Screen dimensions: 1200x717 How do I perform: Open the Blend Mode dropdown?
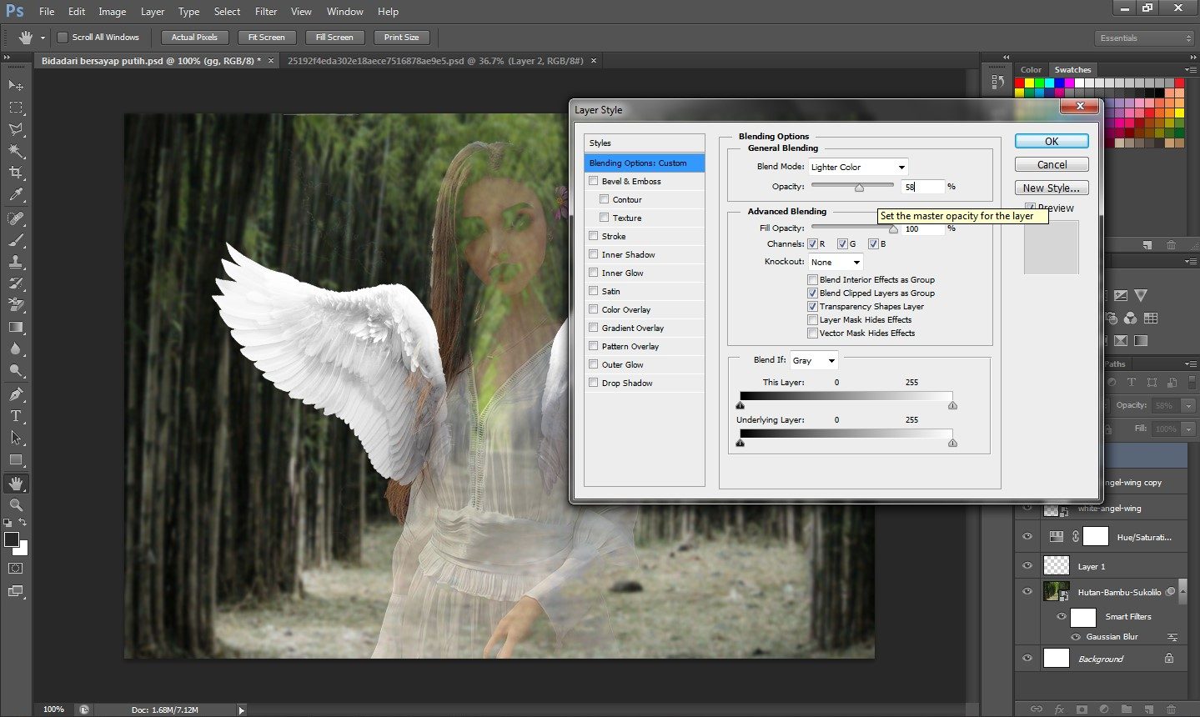point(858,167)
